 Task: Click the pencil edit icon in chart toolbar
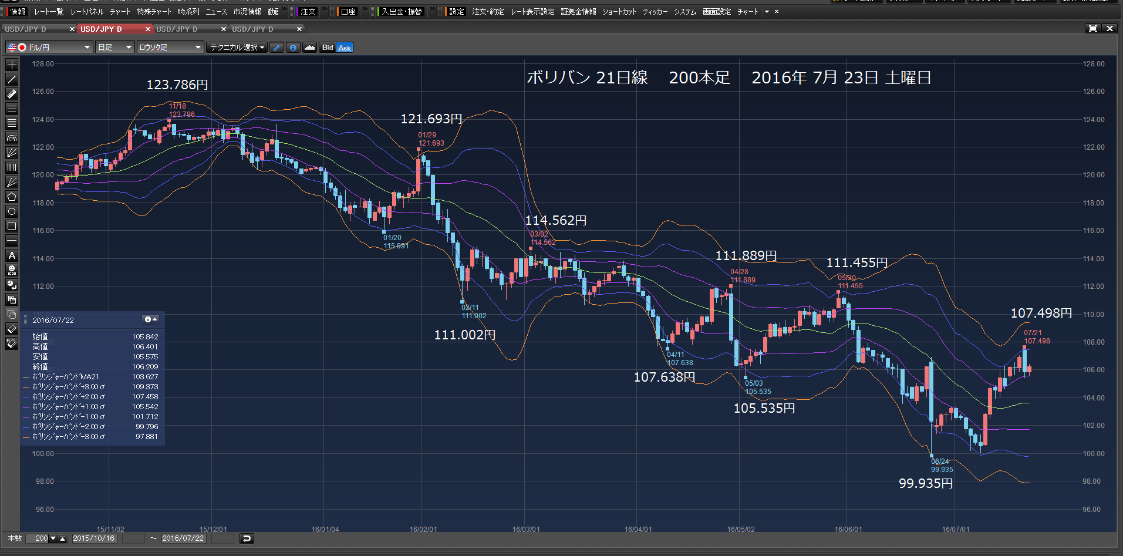[277, 48]
